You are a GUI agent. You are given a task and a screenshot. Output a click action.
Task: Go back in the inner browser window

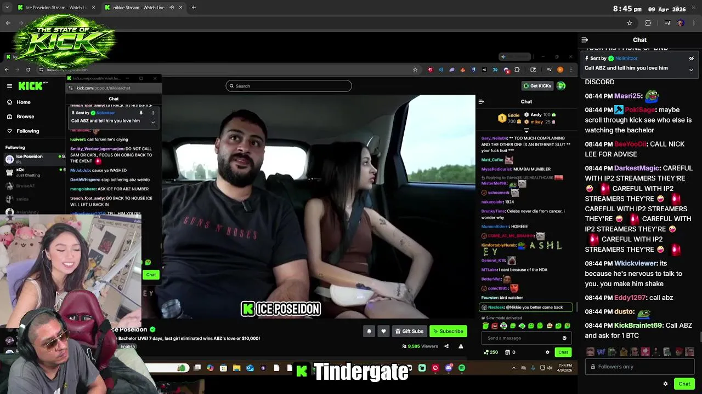pos(7,69)
